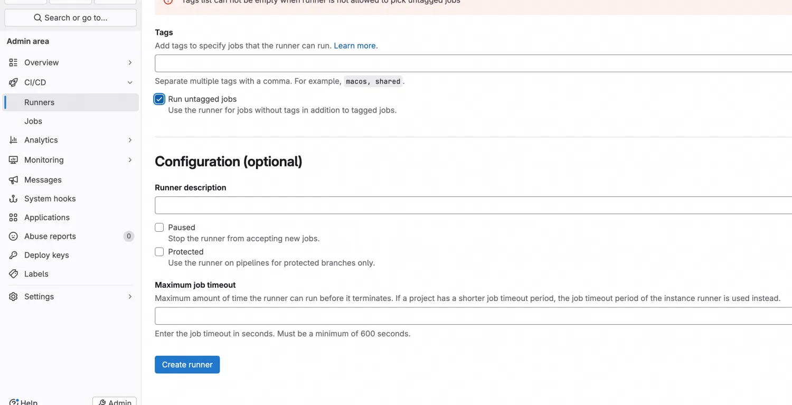Select the CI/CD rocket icon
The height and width of the screenshot is (405, 792).
click(x=13, y=82)
